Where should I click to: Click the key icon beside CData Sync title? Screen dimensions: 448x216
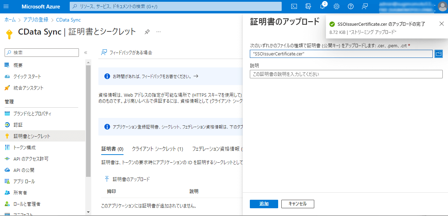coord(9,34)
